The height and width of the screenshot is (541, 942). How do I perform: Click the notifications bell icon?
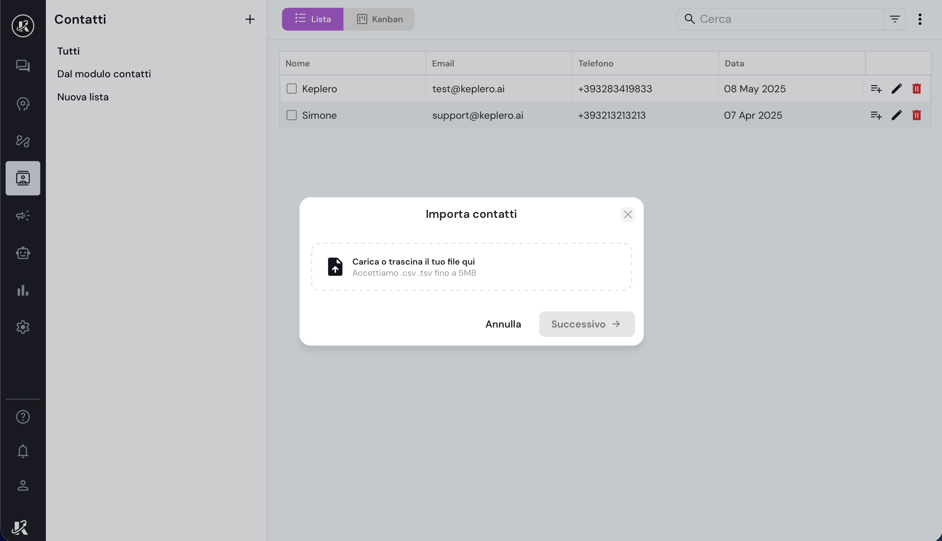tap(23, 451)
